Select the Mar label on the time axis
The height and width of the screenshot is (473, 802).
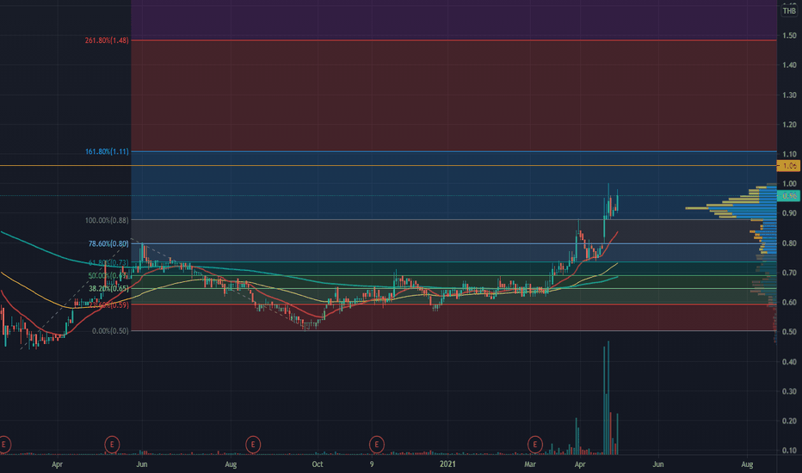point(530,464)
